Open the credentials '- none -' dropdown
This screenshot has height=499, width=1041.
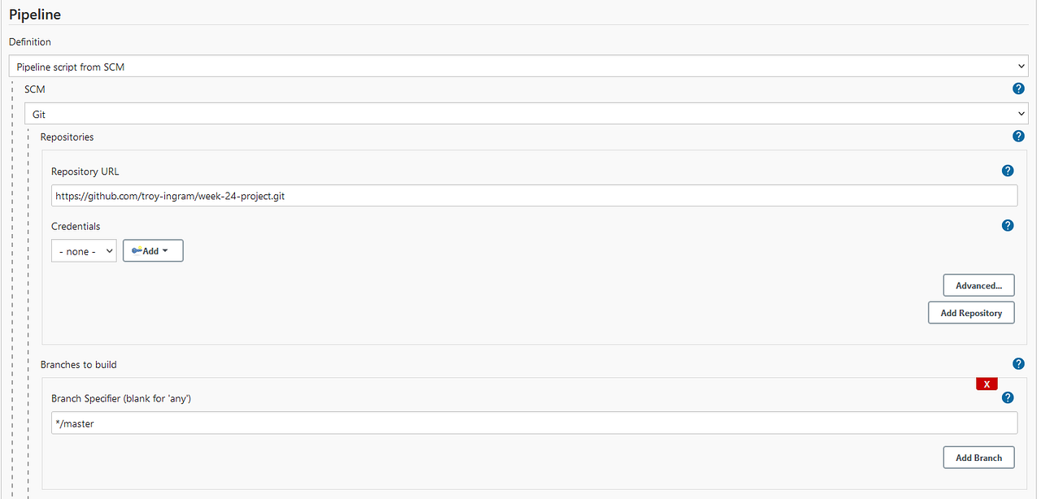[x=84, y=250]
